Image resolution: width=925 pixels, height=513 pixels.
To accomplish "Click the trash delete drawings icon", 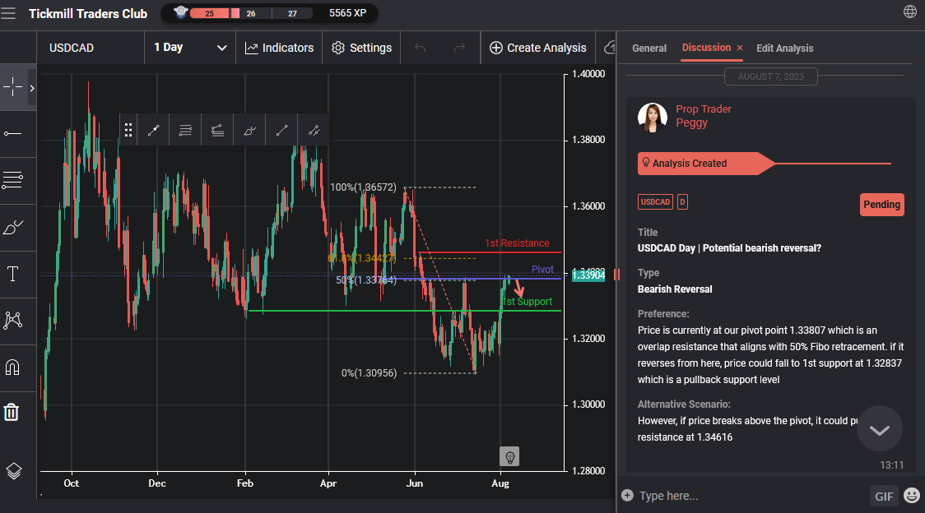I will pyautogui.click(x=12, y=412).
